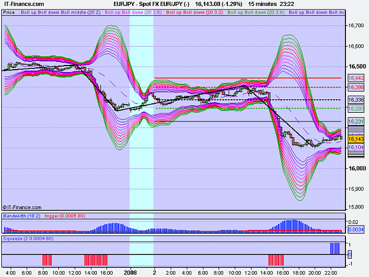Select the green 16,293 price level tag
Image resolution: width=369 pixels, height=277 pixels.
[x=356, y=109]
